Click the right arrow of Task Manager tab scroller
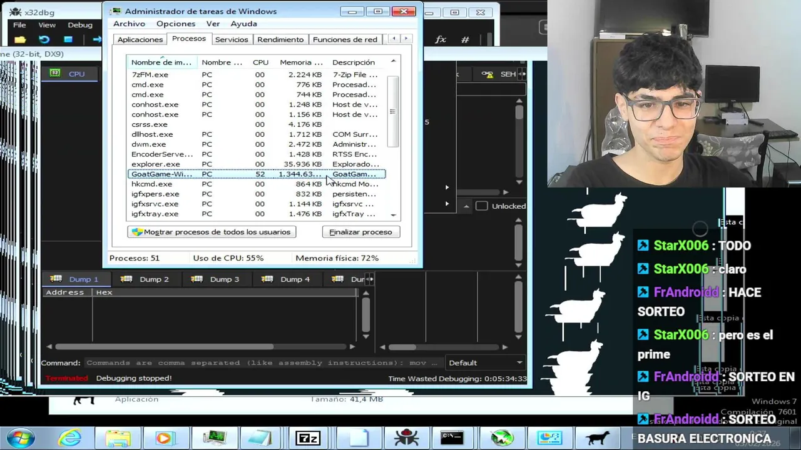This screenshot has width=801, height=450. [406, 39]
